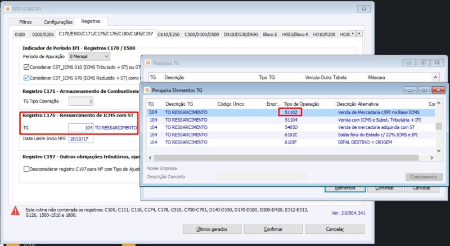Enable Desconsiderar registro C197 checkbox
Viewport: 450px width, 246px height.
click(26, 169)
